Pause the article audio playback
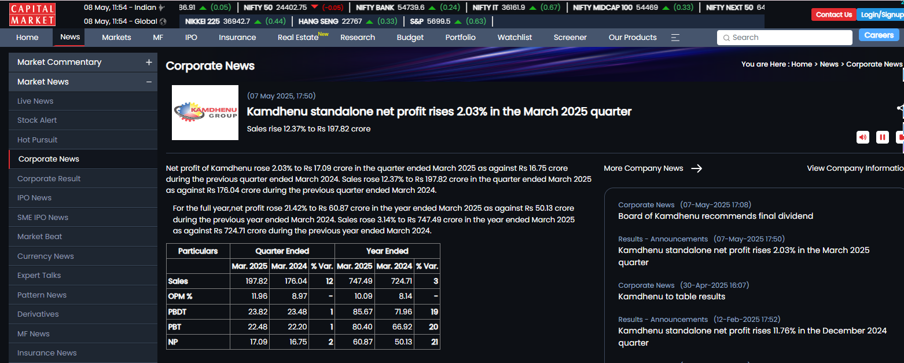 coord(883,137)
